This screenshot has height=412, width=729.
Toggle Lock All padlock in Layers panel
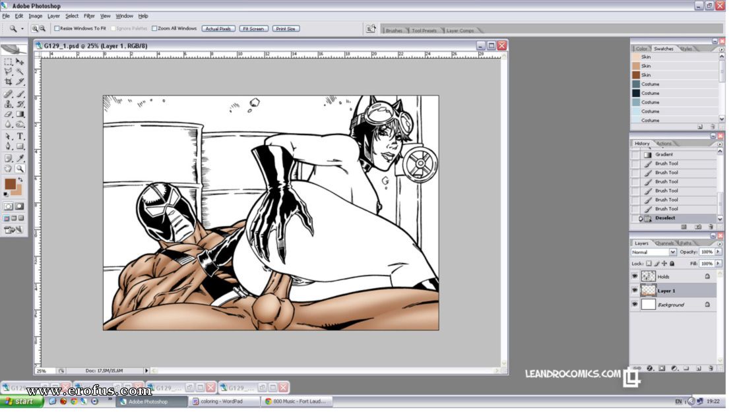[x=672, y=264]
